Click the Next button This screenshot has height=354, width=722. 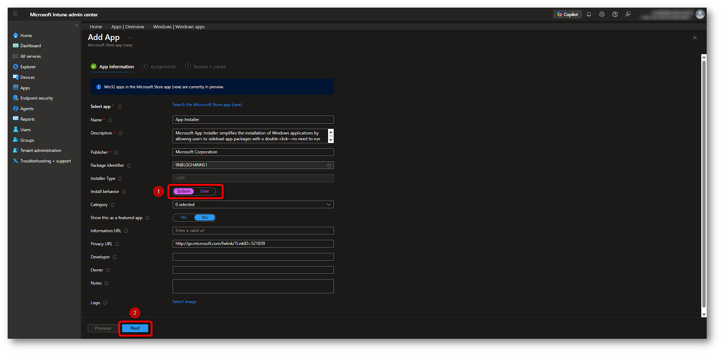point(135,328)
